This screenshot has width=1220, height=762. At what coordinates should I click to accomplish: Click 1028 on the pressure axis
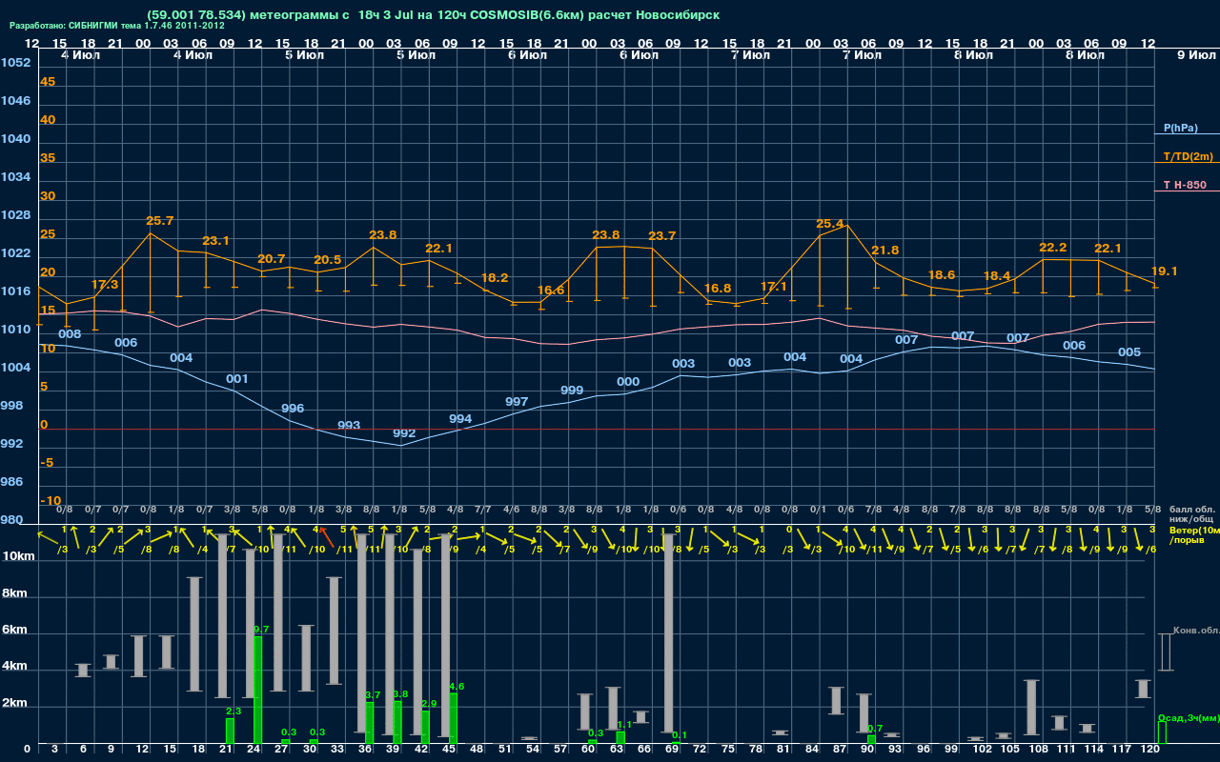point(16,215)
